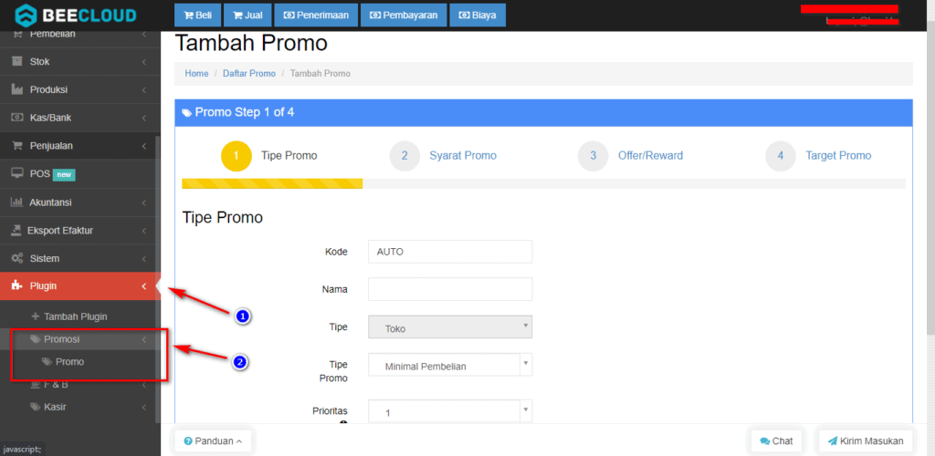The height and width of the screenshot is (456, 935).
Task: Click the Penerimaan toolbar button
Action: point(315,16)
